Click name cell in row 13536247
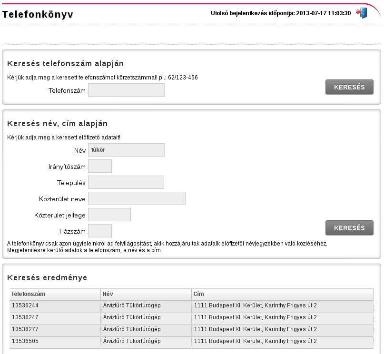The width and height of the screenshot is (384, 354). [x=146, y=317]
